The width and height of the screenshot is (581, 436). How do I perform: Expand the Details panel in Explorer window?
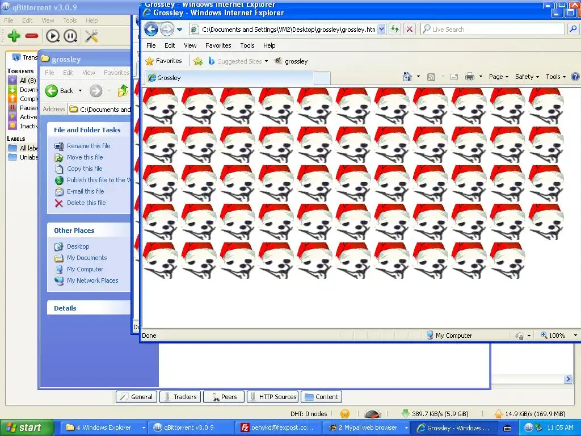[x=89, y=308]
